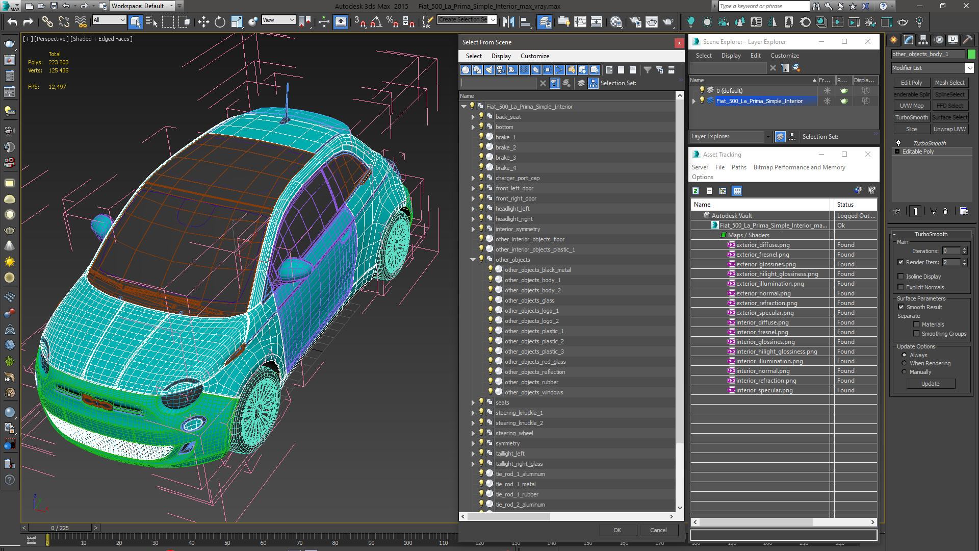Open Options menu in Asset Tracking

click(x=702, y=177)
